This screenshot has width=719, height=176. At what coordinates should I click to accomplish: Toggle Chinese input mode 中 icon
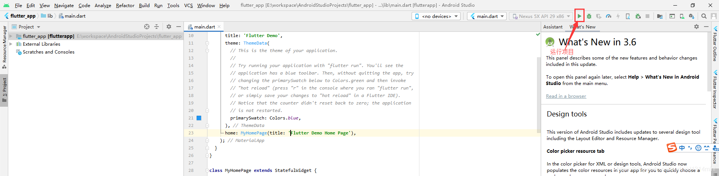[682, 148]
